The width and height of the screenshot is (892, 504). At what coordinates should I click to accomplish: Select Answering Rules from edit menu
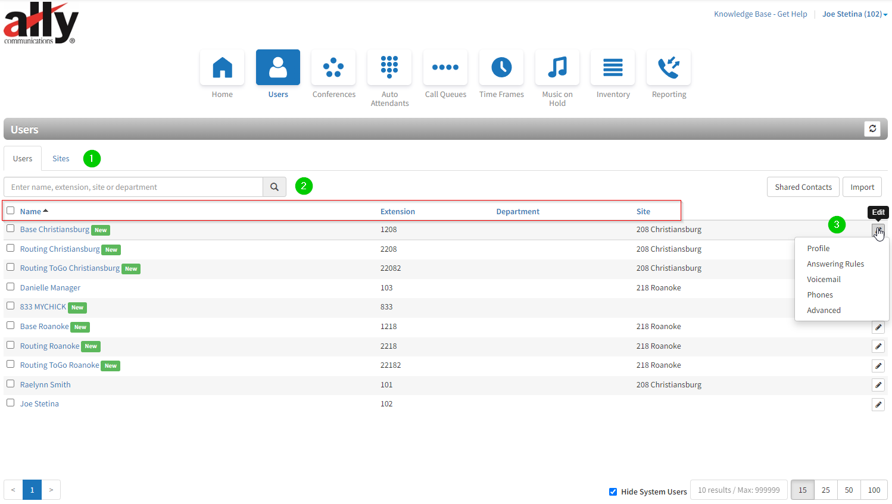[x=835, y=264]
